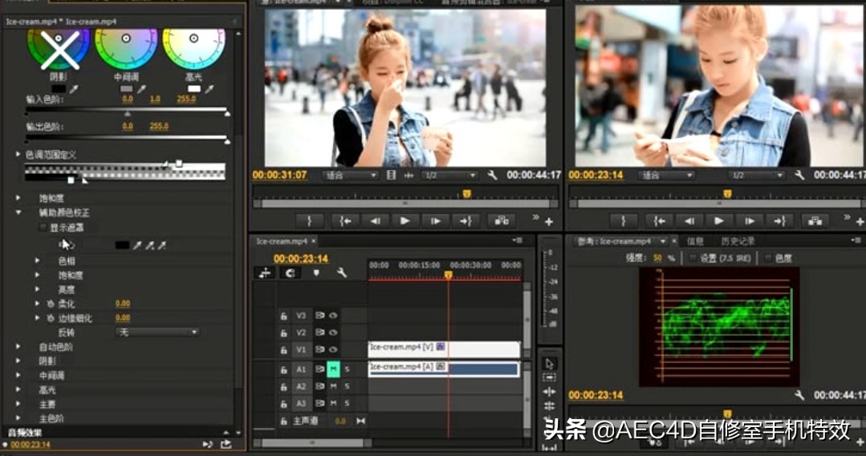Switch to the 历史记录 (History) tab
Image resolution: width=866 pixels, height=456 pixels.
point(738,241)
